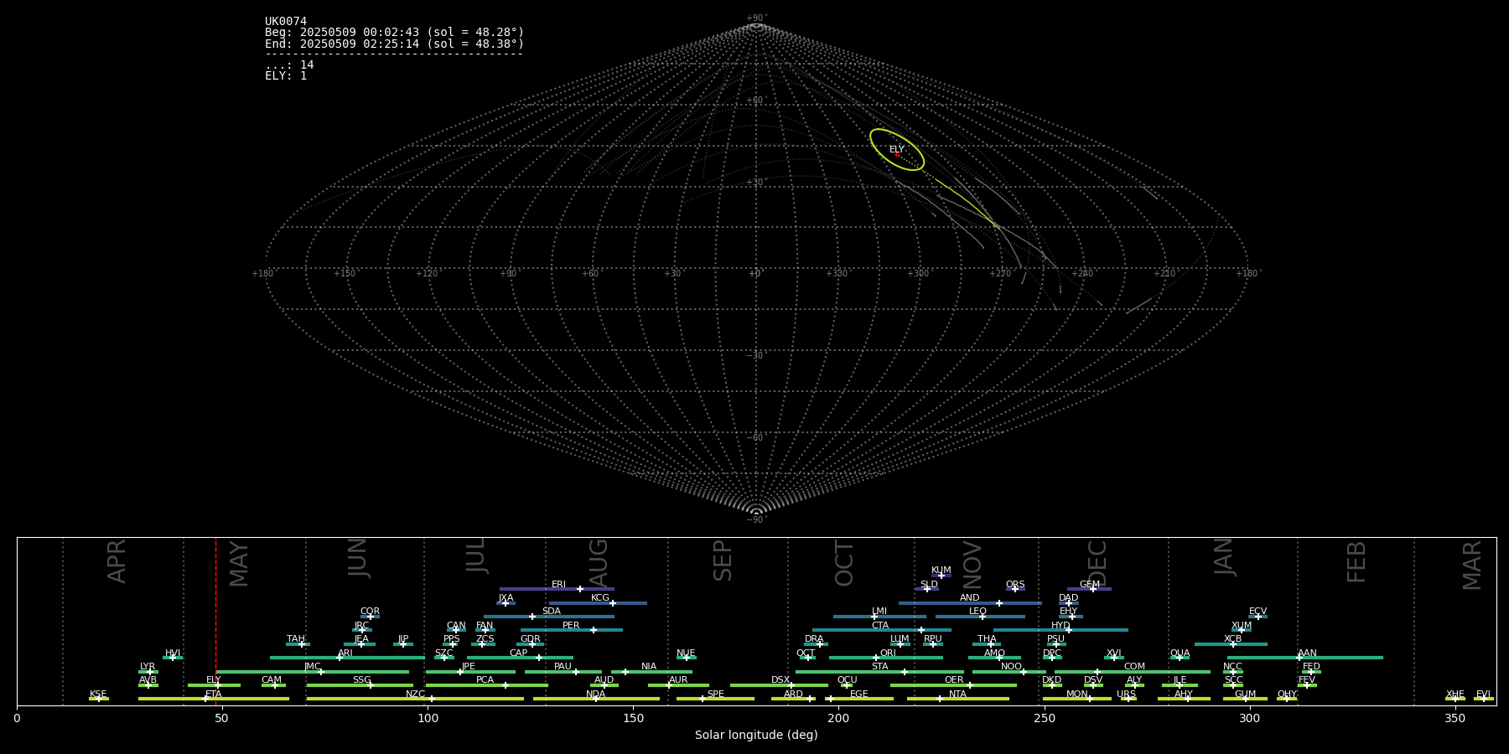
Task: Click the MAY month label
Action: [x=239, y=564]
